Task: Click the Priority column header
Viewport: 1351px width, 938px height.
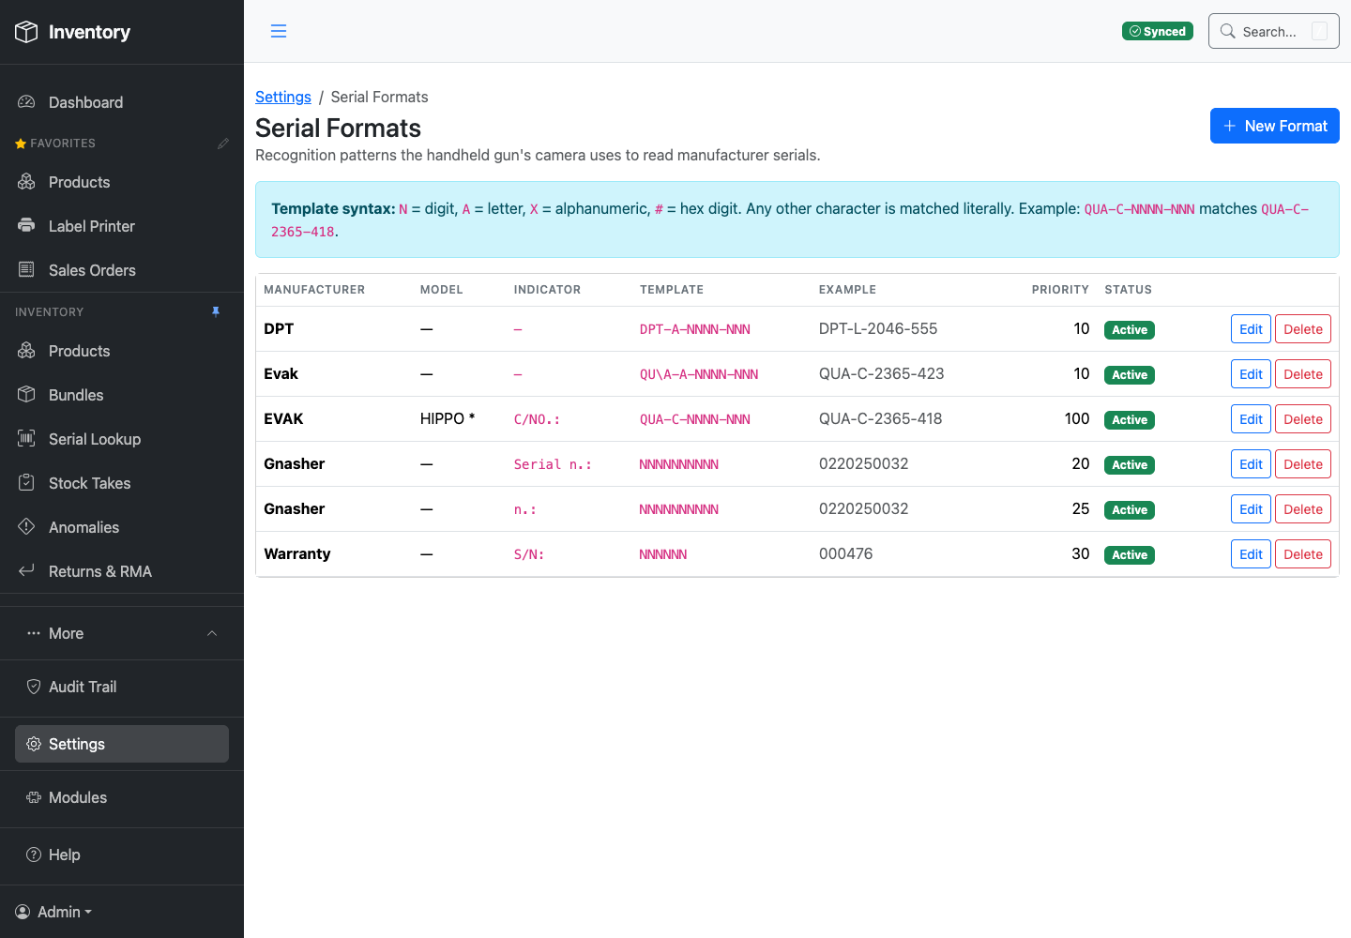Action: pos(1060,290)
